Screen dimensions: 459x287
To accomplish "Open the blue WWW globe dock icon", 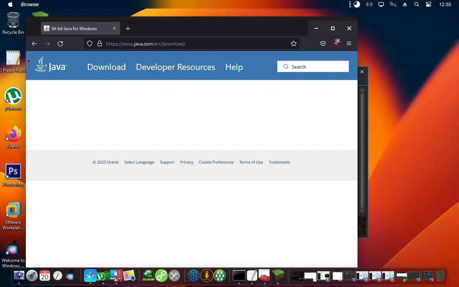I will point(194,276).
